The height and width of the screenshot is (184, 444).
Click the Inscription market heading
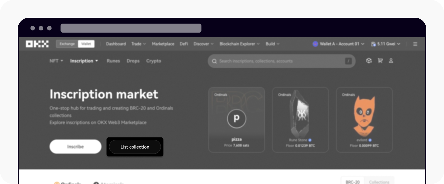point(104,94)
